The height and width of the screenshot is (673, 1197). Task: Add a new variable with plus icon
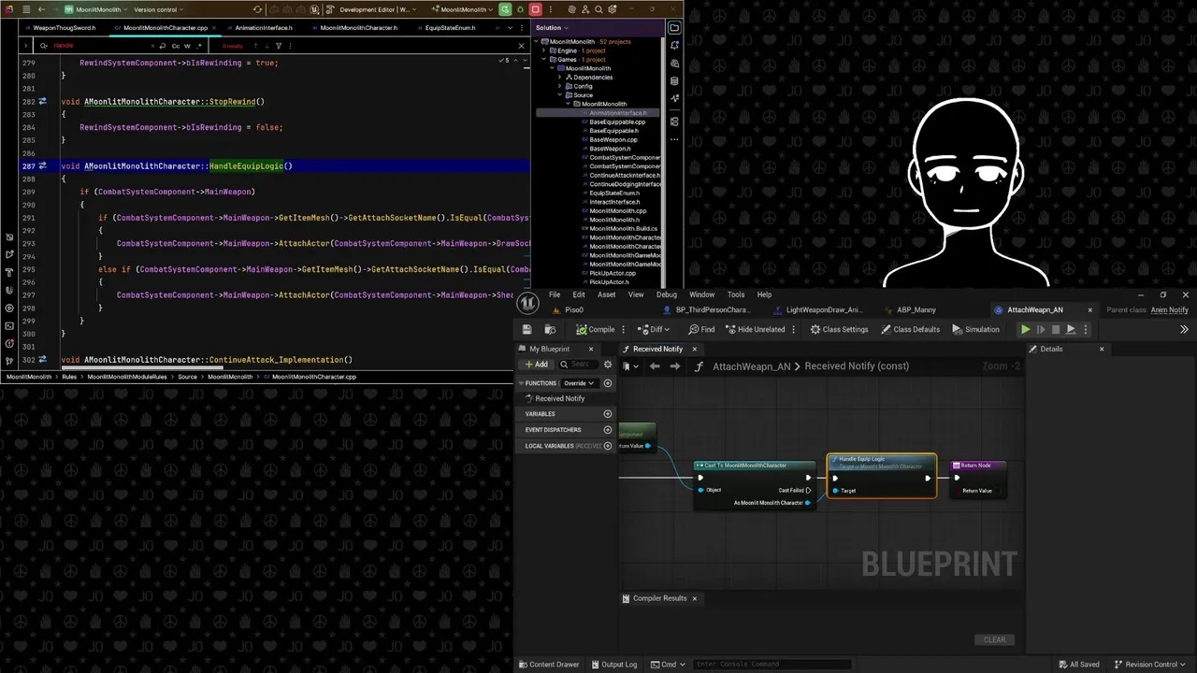[608, 414]
